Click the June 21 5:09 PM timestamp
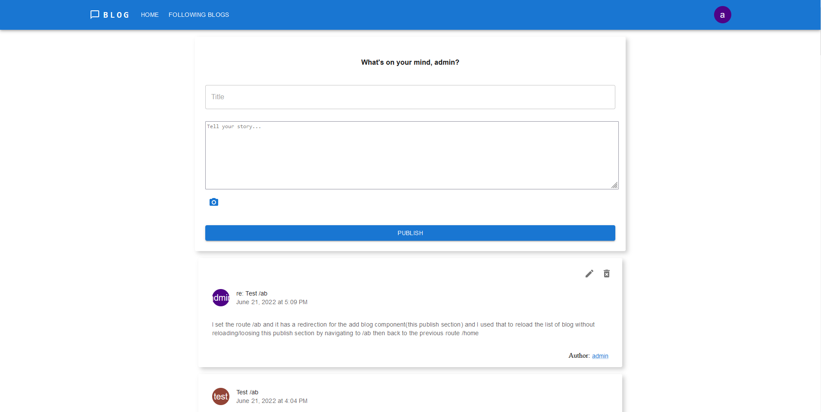The height and width of the screenshot is (412, 821). click(272, 302)
